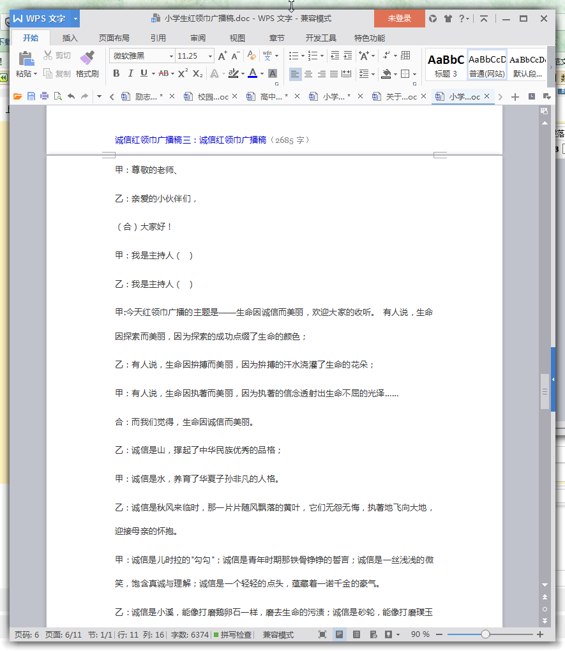Toggle character shading (gray A) button

click(x=273, y=74)
